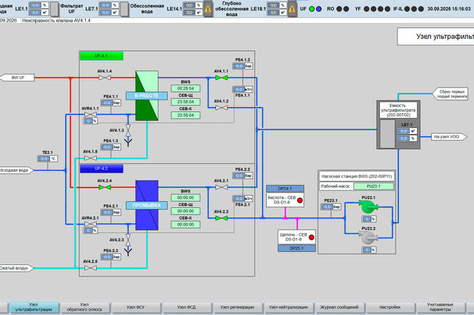Click valve AV4.1.4 on the BW UF line

(104, 78)
